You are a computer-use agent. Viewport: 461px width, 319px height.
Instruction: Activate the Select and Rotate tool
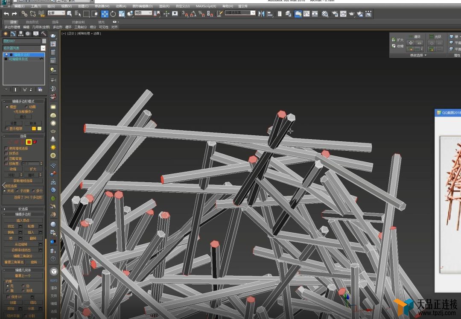click(113, 14)
